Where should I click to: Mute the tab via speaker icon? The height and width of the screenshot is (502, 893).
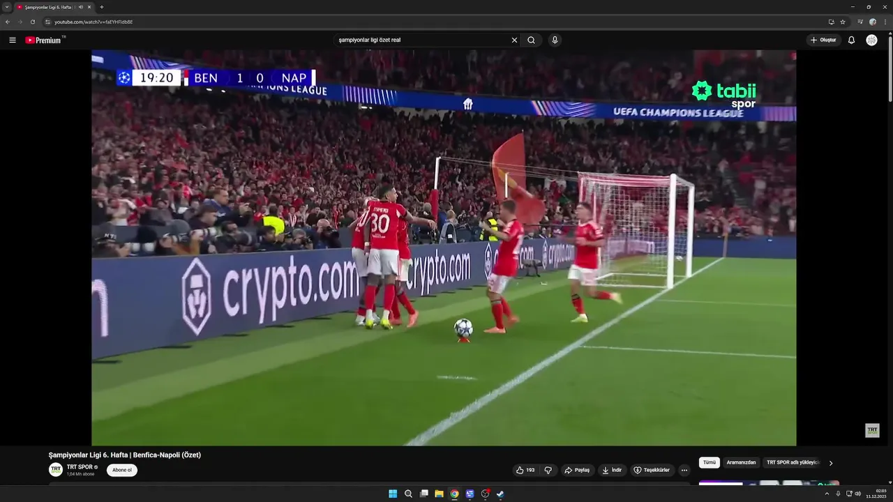[80, 7]
